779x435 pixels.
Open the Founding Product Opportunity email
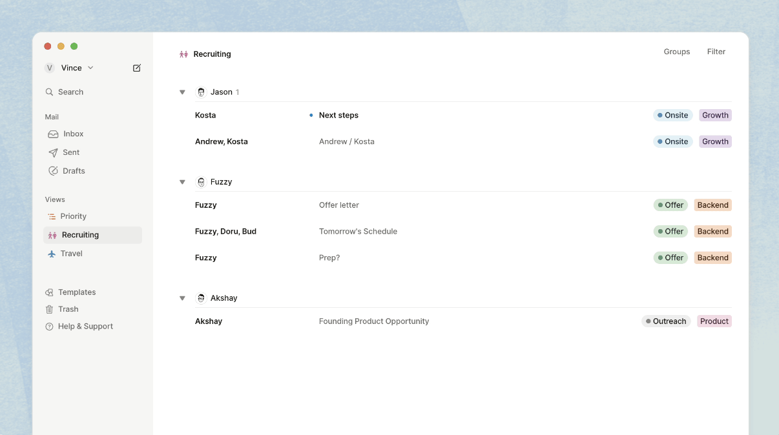click(x=373, y=321)
